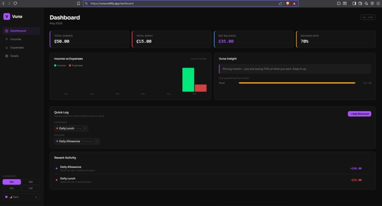Select the NGN currency option
The image size is (382, 206).
point(31,182)
